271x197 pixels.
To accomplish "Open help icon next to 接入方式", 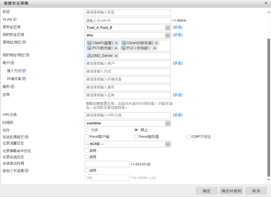I will pos(24,71).
